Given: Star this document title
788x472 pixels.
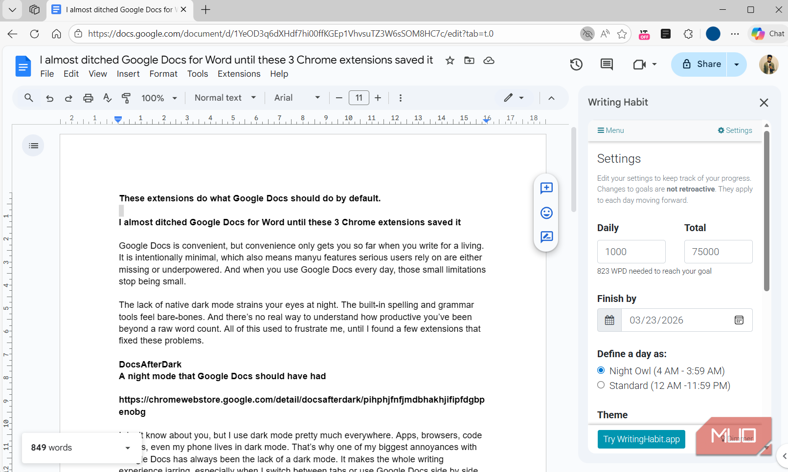Looking at the screenshot, I should (x=450, y=61).
